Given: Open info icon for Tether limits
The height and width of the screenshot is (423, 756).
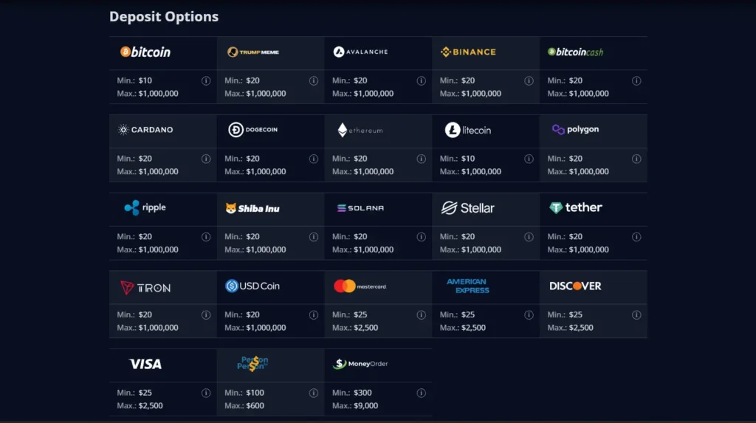Looking at the screenshot, I should (x=636, y=237).
